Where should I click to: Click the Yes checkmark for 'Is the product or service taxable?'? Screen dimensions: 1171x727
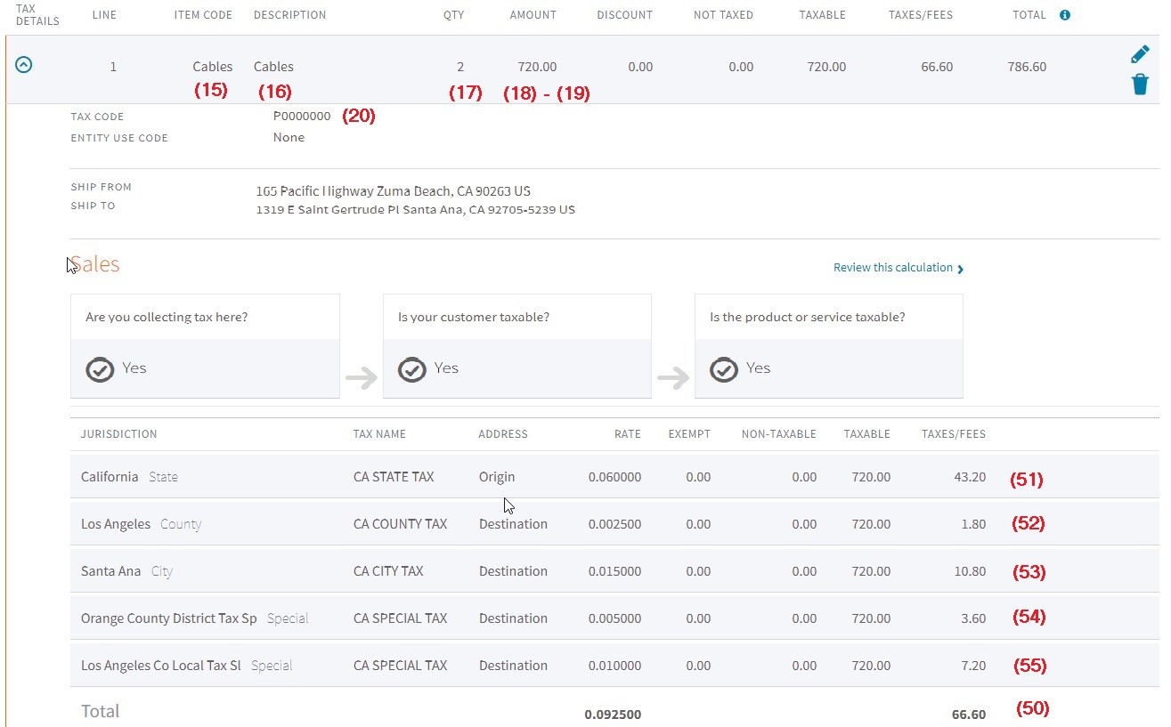[723, 368]
